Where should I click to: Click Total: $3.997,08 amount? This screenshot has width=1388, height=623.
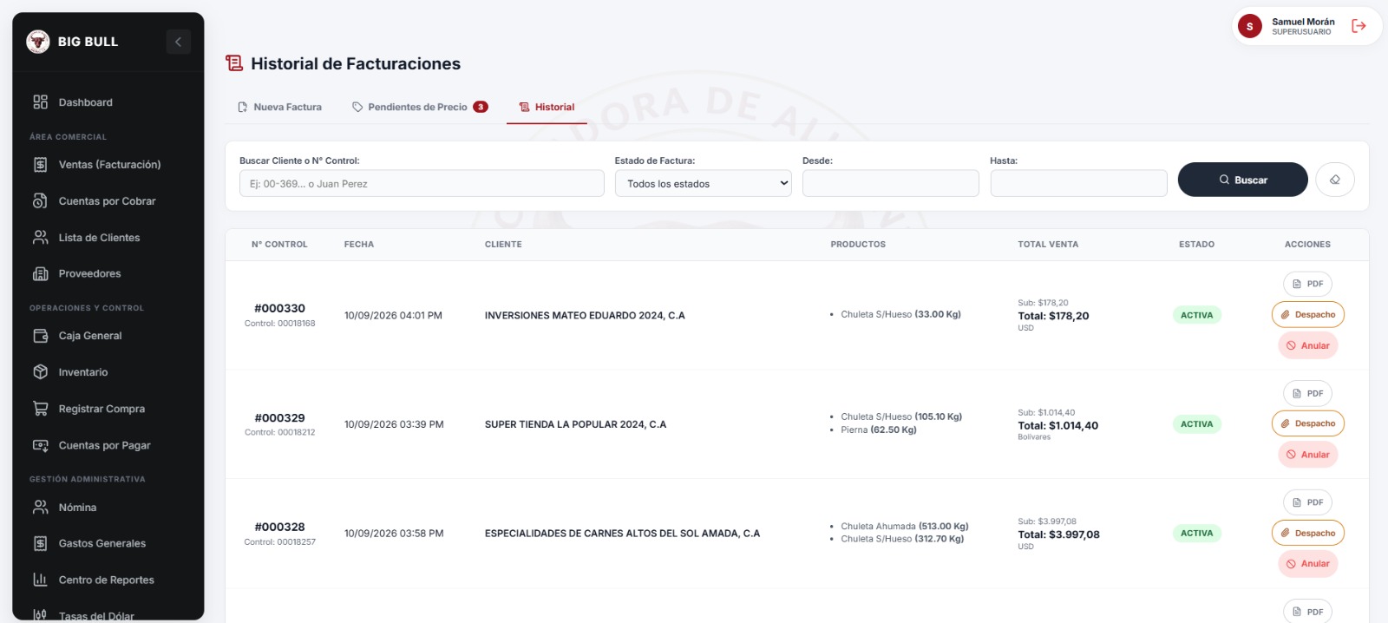pos(1058,534)
